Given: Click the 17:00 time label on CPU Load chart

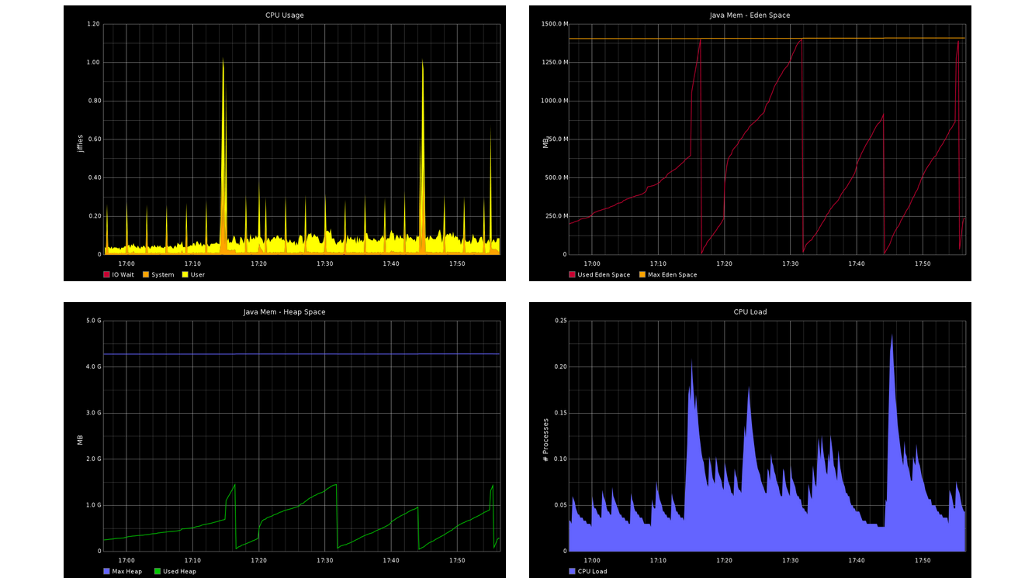Looking at the screenshot, I should [592, 561].
